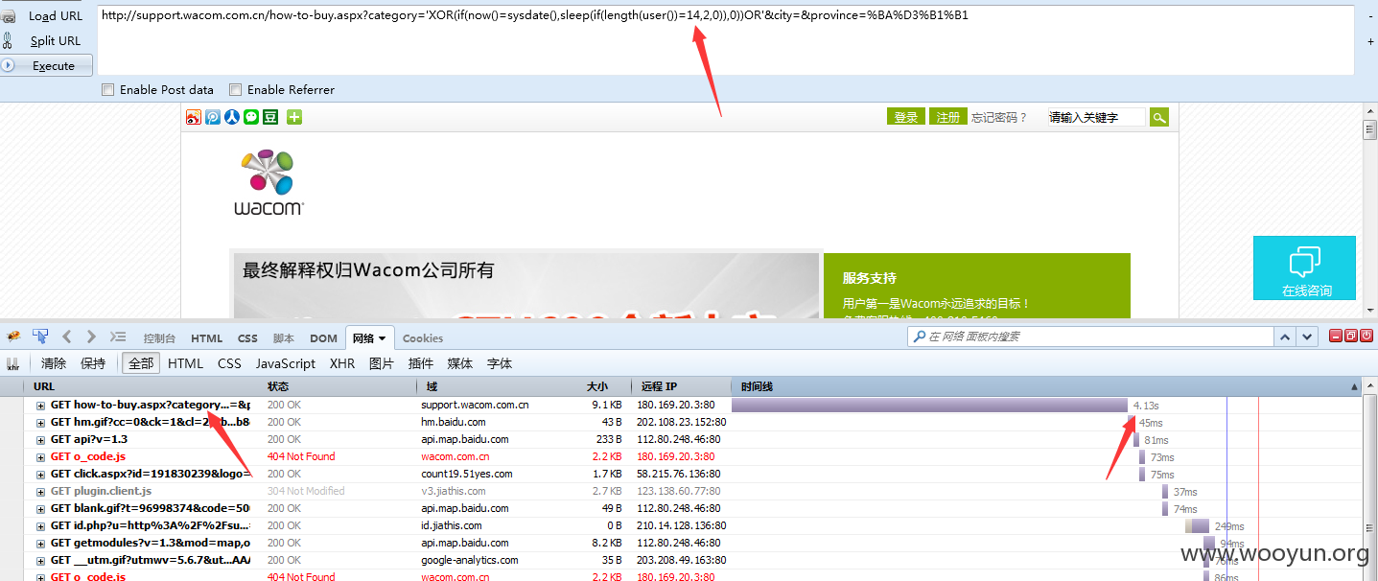Go back in the Firebug panel history

tap(67, 337)
